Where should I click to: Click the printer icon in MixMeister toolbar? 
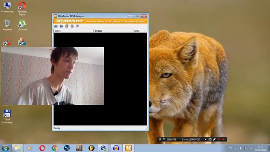[x=72, y=26]
